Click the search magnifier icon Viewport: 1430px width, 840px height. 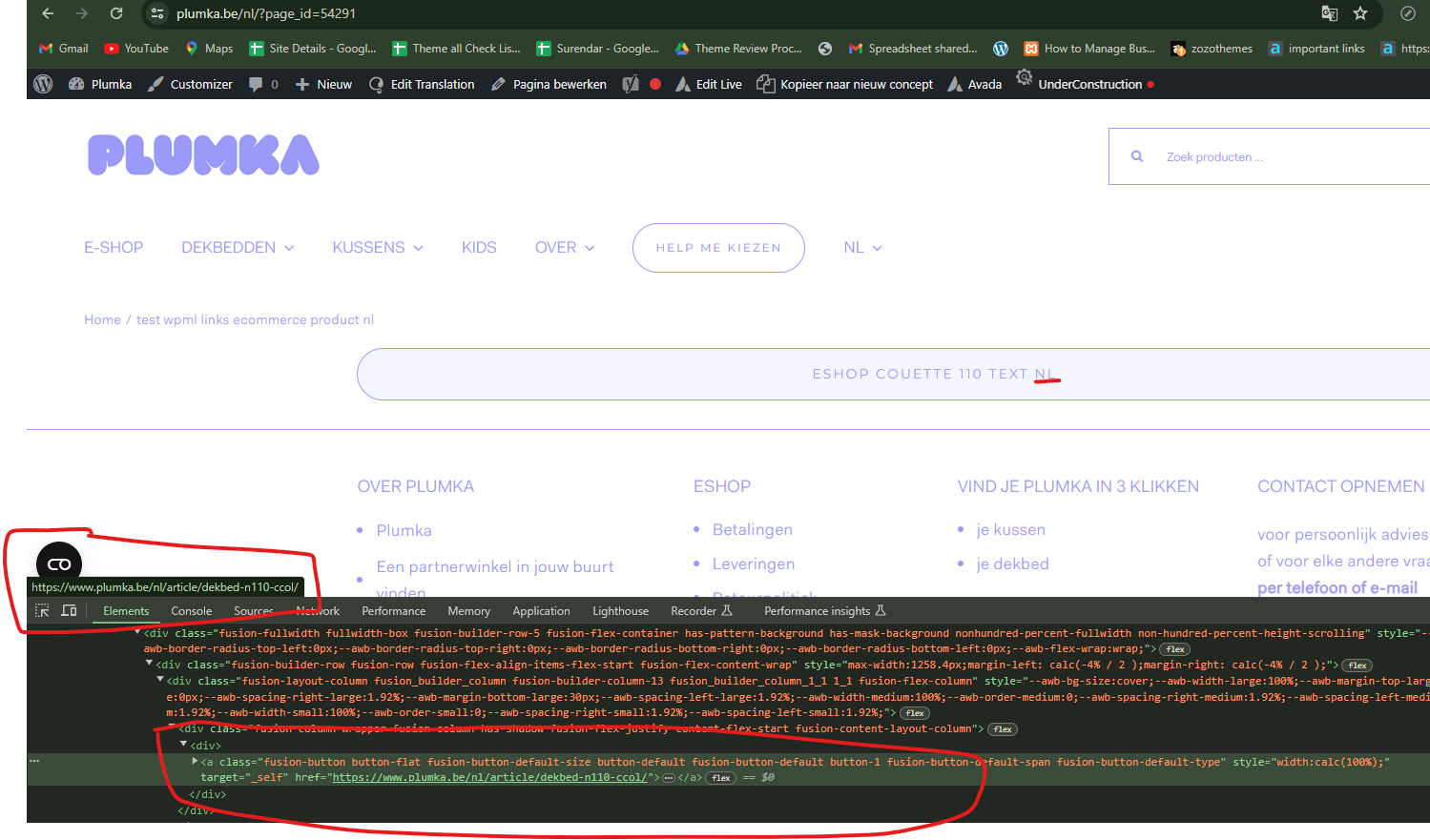click(x=1137, y=156)
